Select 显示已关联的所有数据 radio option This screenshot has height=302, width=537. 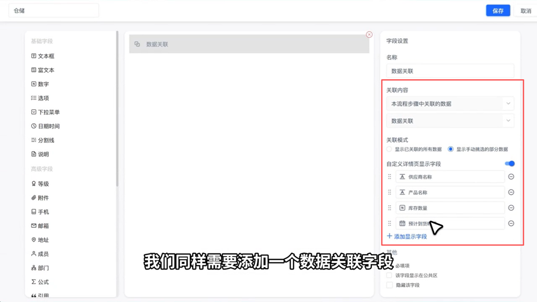click(389, 149)
